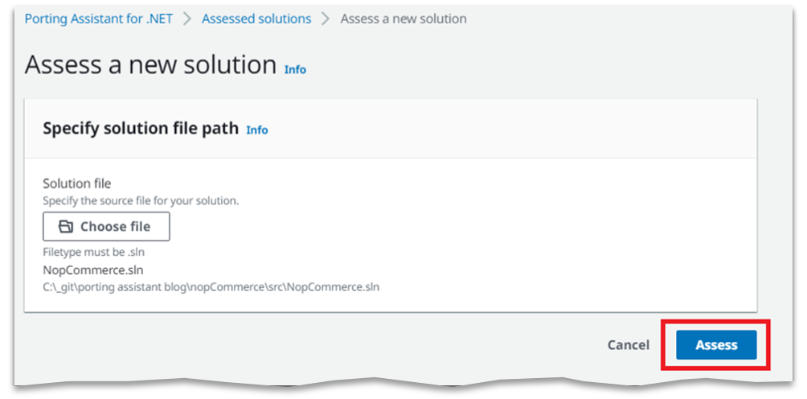This screenshot has height=399, width=807.
Task: Click the Filetype must be .sln hint
Action: (x=96, y=253)
